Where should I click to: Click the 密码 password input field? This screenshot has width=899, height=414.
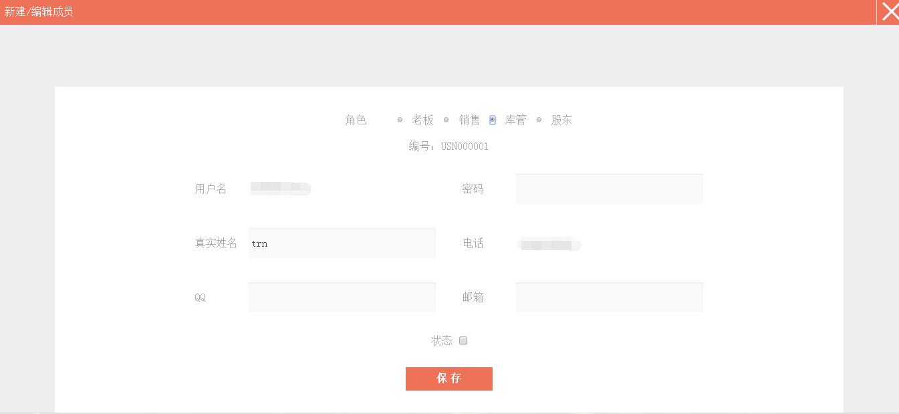[x=608, y=189]
